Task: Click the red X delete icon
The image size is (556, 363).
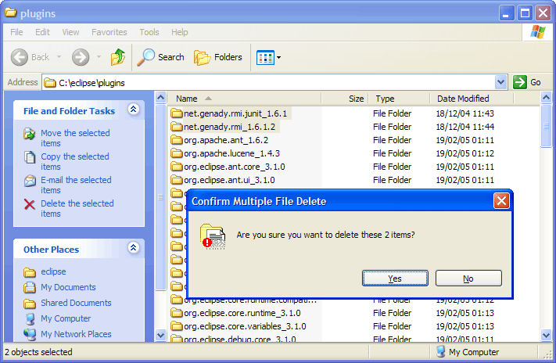Action: pyautogui.click(x=30, y=204)
